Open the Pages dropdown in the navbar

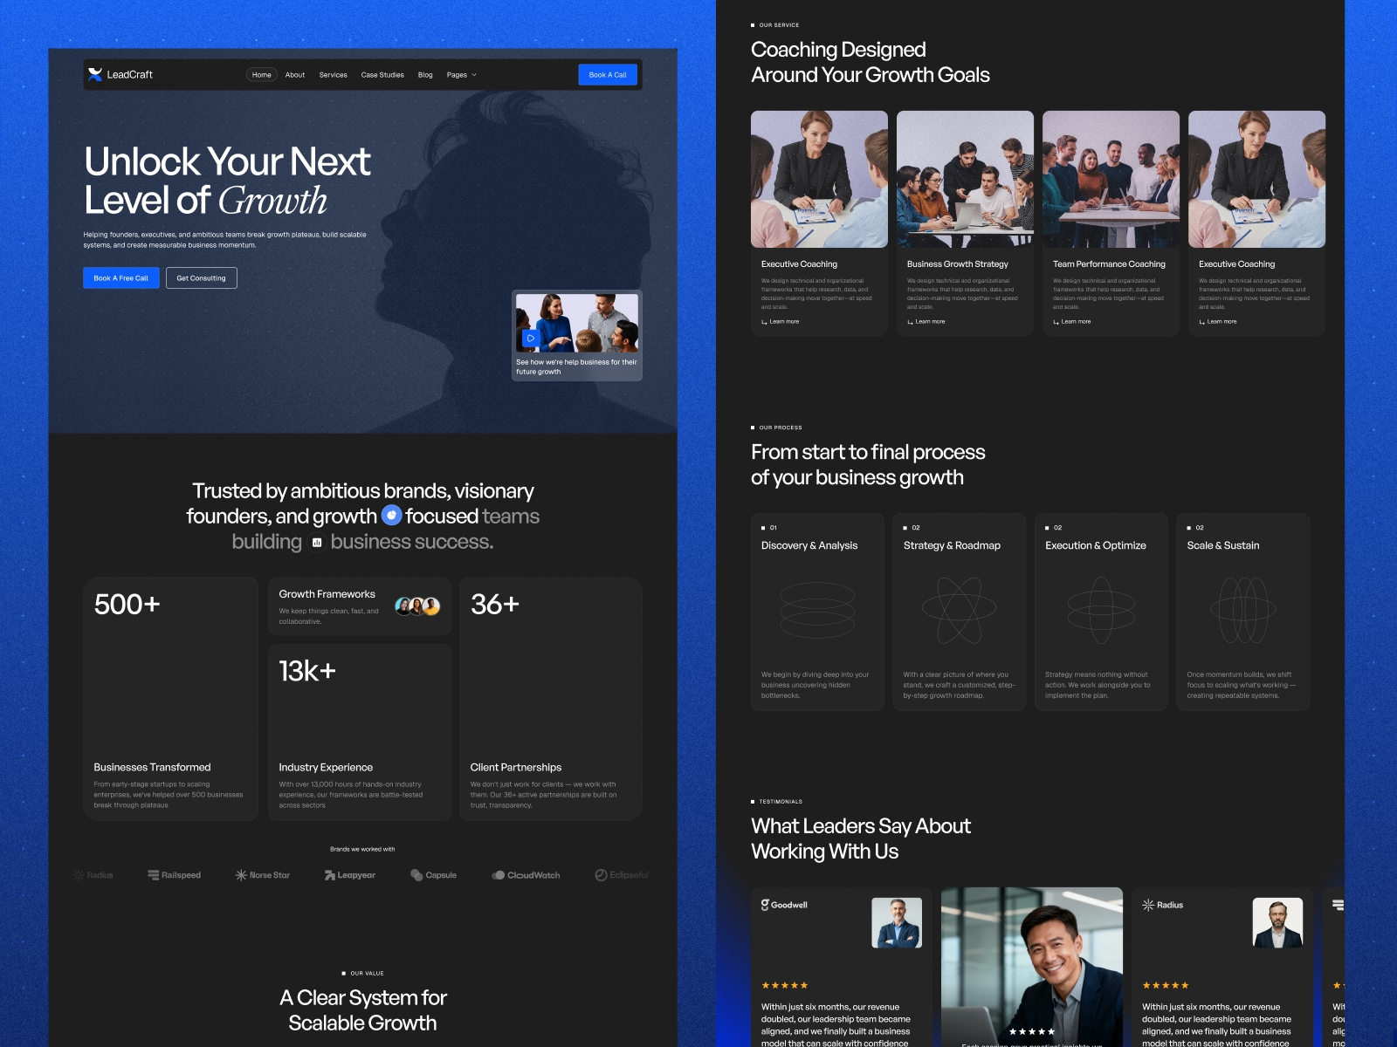coord(462,75)
